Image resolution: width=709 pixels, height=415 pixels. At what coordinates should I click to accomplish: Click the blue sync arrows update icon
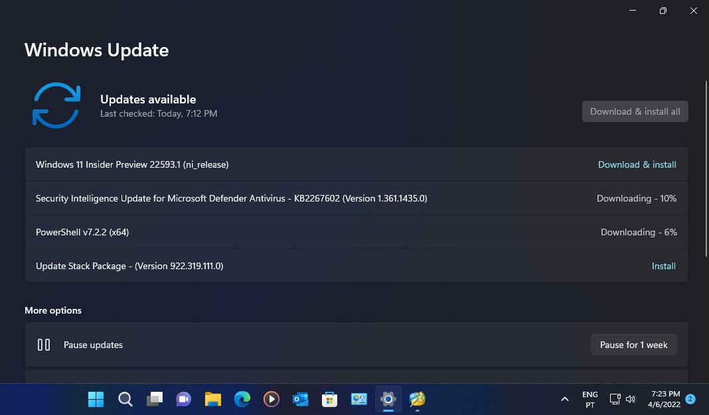pos(56,105)
